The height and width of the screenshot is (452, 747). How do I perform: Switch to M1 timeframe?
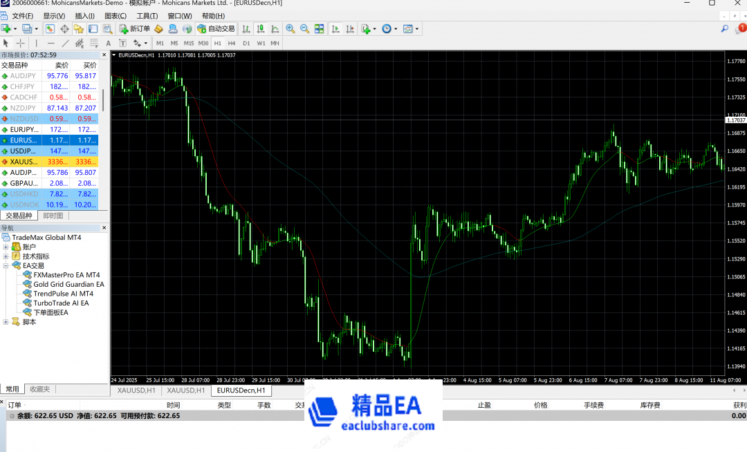160,44
